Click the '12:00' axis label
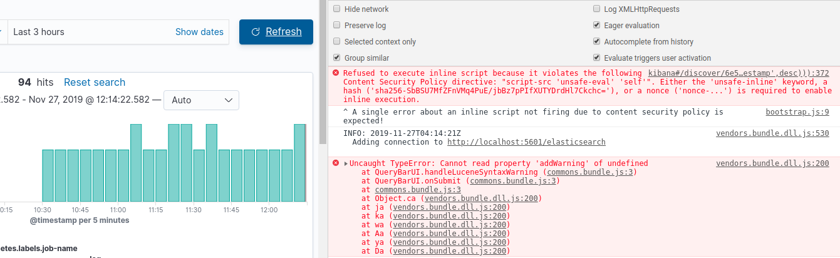Screen dimensions: 840x258 [269, 210]
